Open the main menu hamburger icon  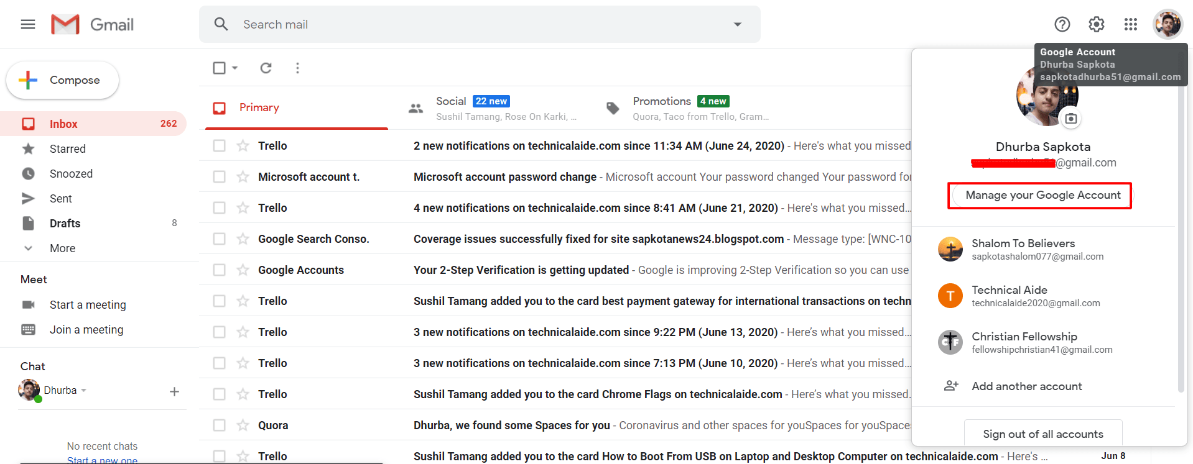point(28,24)
